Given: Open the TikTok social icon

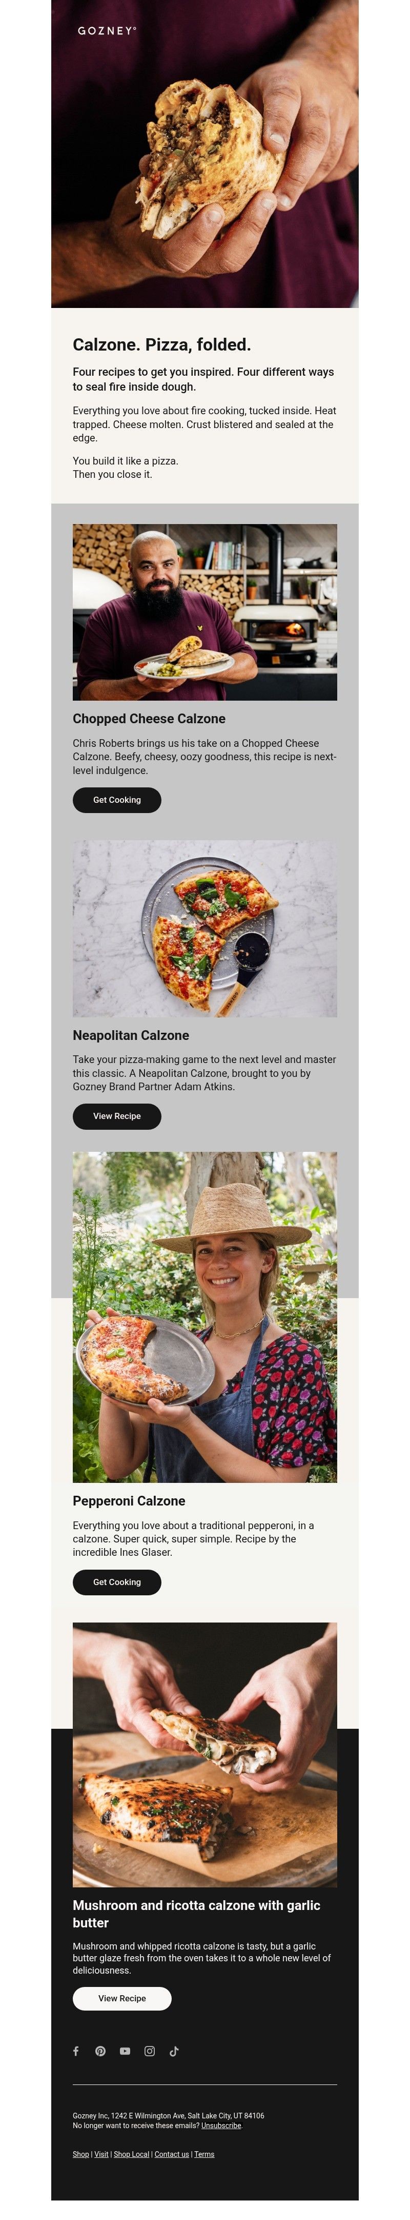Looking at the screenshot, I should pyautogui.click(x=174, y=2051).
